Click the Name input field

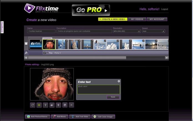(41, 31)
